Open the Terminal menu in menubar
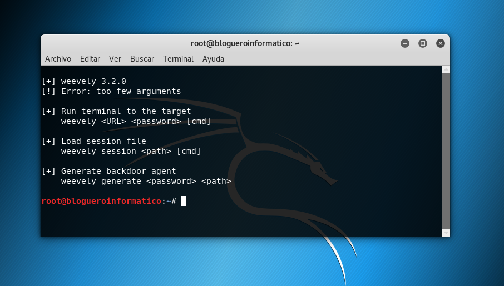 (178, 59)
